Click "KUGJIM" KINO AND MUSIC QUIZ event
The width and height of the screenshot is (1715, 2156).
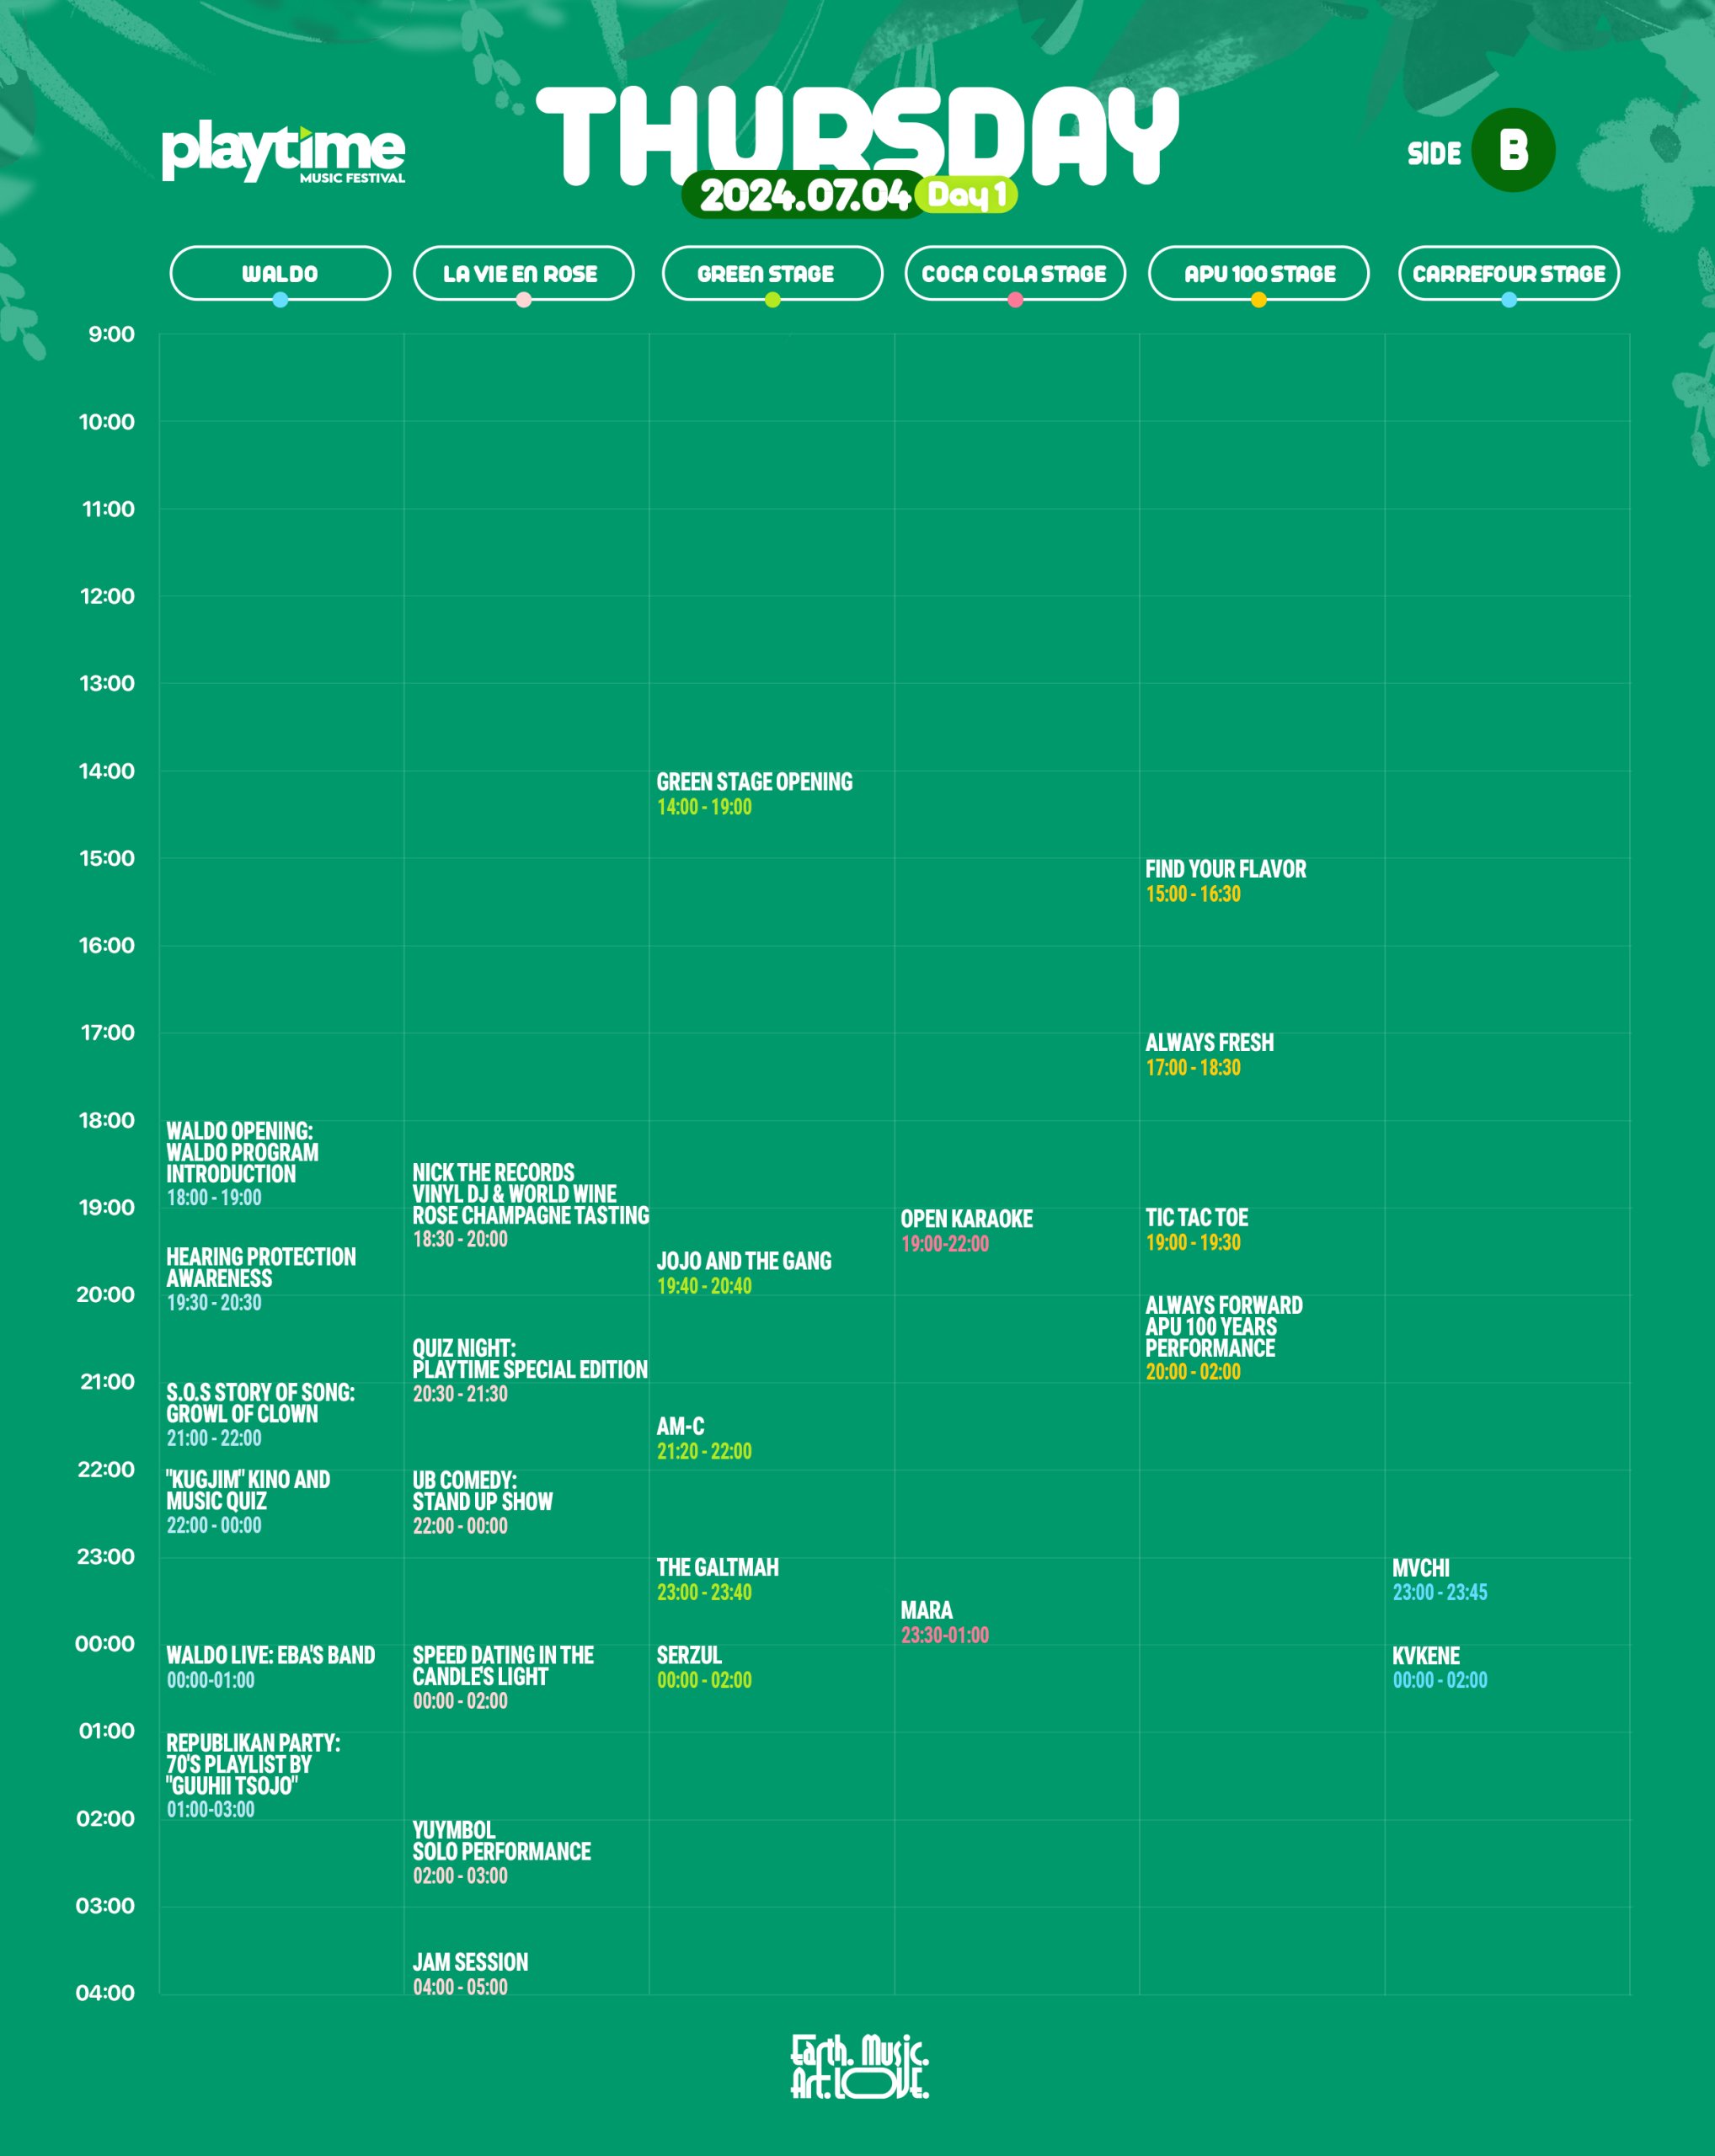point(248,1502)
